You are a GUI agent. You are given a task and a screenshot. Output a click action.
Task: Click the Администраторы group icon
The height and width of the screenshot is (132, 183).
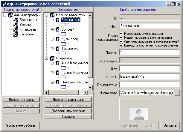pyautogui.click(x=10, y=15)
